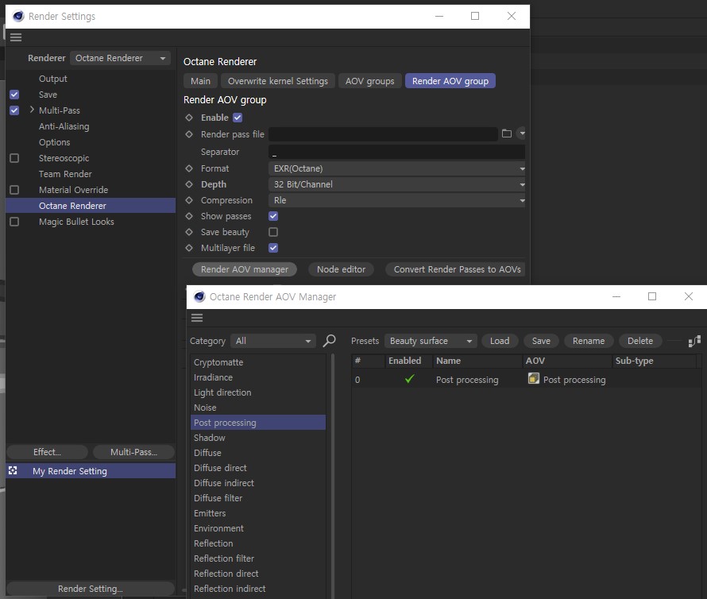Toggle the Save checkbox in the settings list
The image size is (707, 599).
14,95
